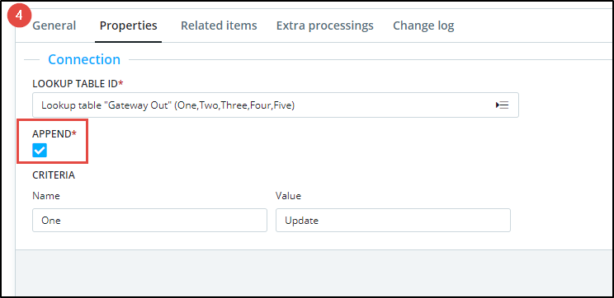
Task: Select the Properties tab
Action: point(129,26)
